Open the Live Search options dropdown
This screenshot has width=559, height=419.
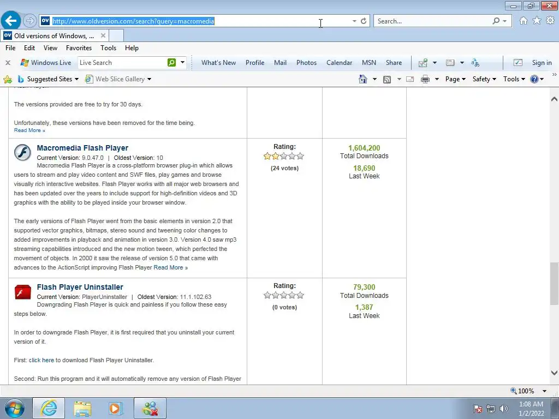click(182, 62)
